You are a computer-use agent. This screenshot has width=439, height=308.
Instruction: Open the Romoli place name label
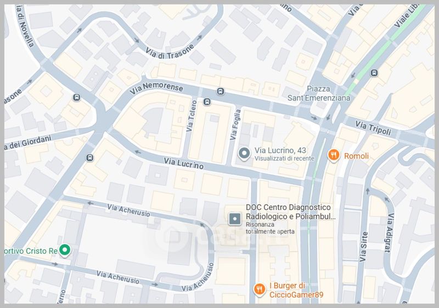click(x=356, y=156)
